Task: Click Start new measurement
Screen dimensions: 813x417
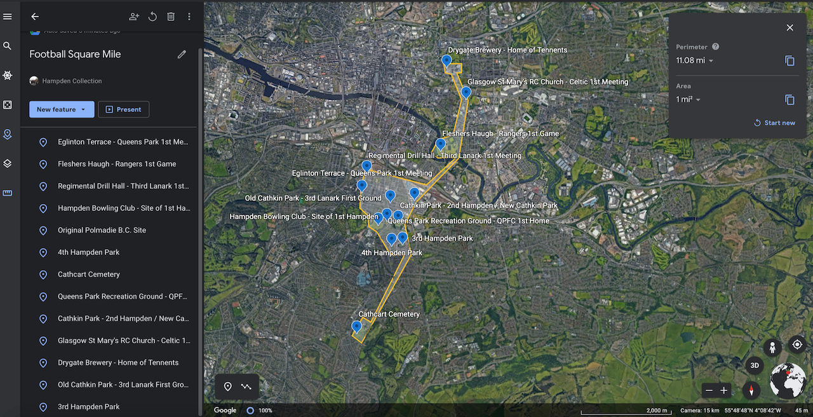Action: point(774,123)
